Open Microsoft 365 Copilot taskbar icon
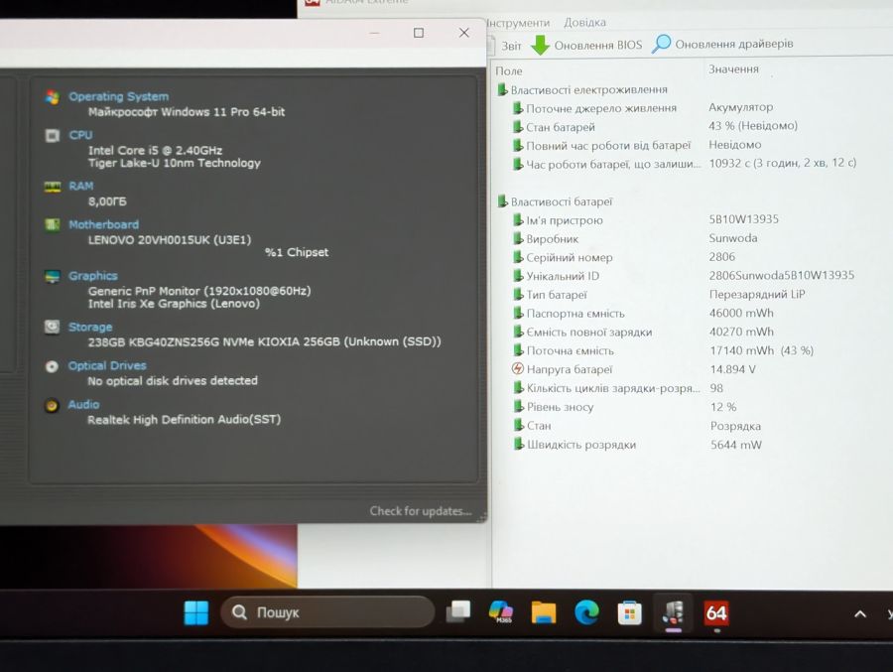 (x=501, y=612)
